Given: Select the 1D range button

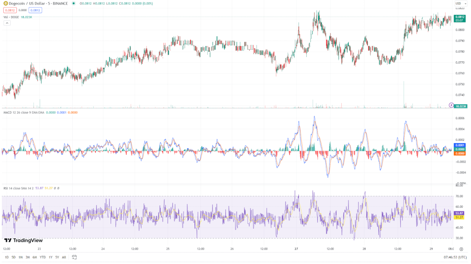Looking at the screenshot, I should (7, 257).
